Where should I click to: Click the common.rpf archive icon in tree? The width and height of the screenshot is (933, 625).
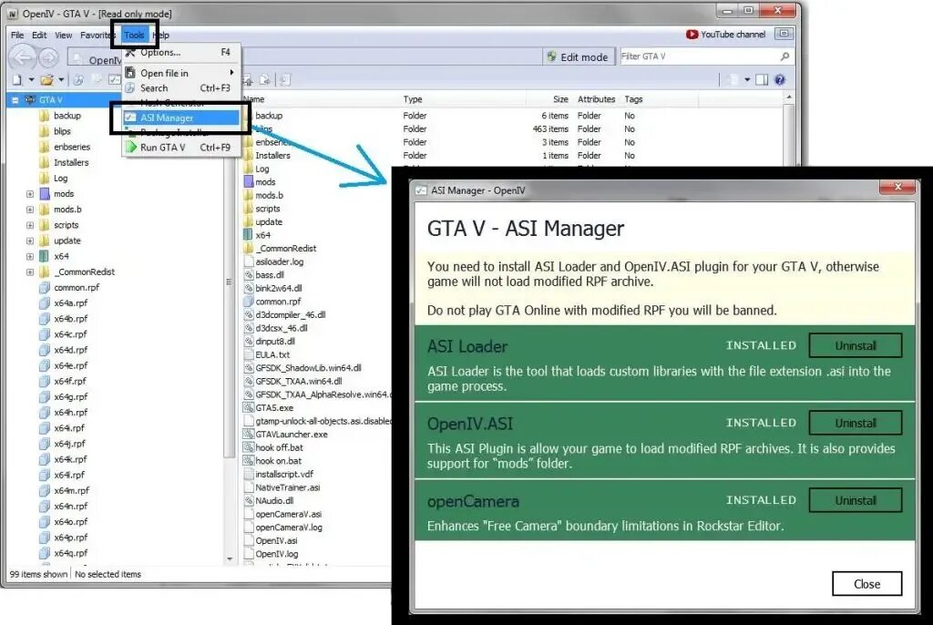(x=45, y=288)
